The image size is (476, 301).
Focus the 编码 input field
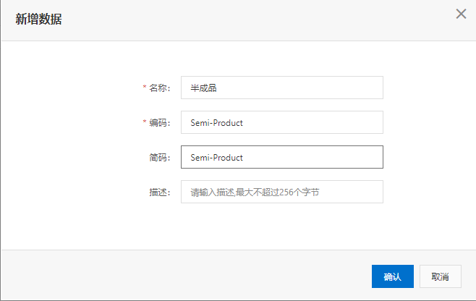[x=282, y=122]
